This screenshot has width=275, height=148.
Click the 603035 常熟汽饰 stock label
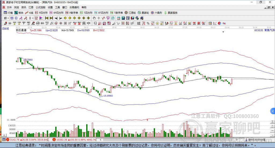click(264, 30)
